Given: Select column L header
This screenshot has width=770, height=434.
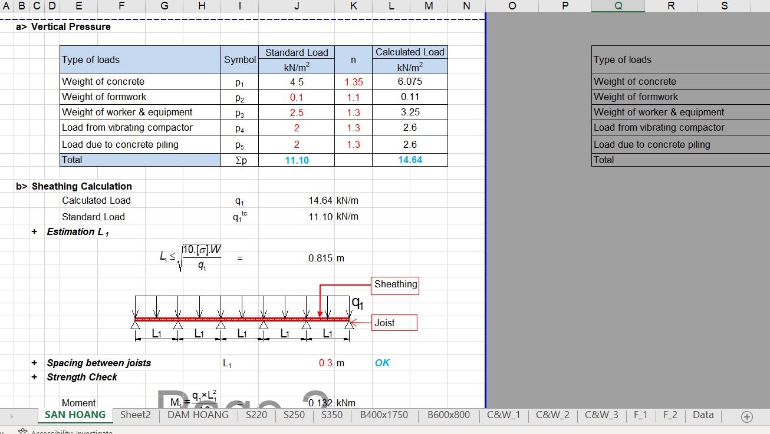Looking at the screenshot, I should 391,6.
